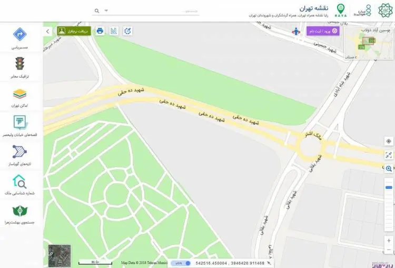Open the routing (مسیریابی) direction-arrow icon
Image resolution: width=395 pixels, height=268 pixels.
tap(20, 34)
